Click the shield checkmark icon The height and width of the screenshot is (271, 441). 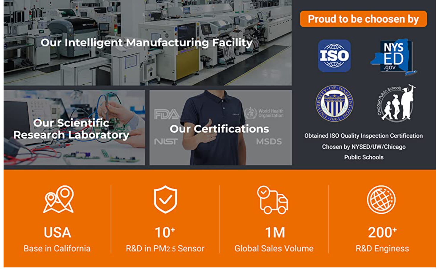click(165, 199)
